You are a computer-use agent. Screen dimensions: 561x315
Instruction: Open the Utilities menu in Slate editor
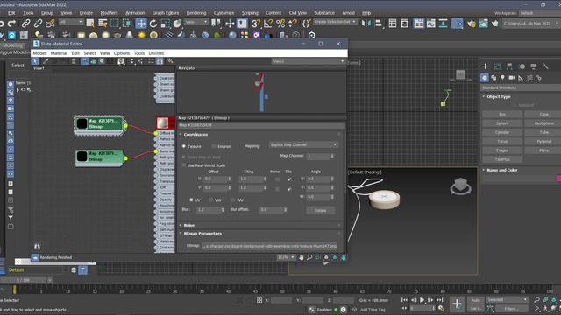point(156,53)
